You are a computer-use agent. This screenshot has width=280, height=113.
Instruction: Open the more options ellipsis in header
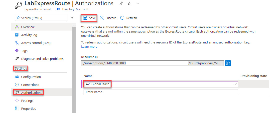click(137, 3)
